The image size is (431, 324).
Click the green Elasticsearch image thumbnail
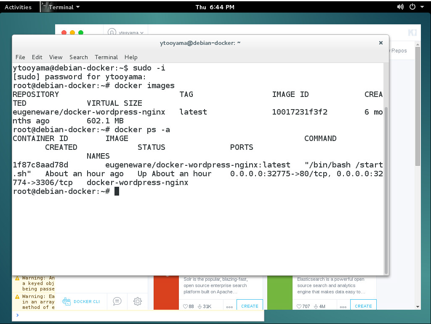pyautogui.click(x=279, y=293)
